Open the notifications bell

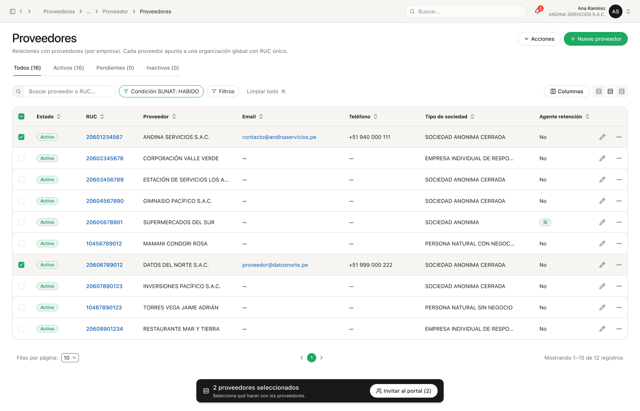538,11
